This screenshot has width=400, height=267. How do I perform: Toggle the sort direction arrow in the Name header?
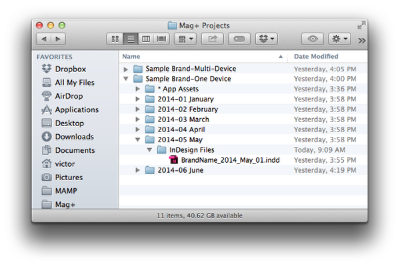pos(281,57)
